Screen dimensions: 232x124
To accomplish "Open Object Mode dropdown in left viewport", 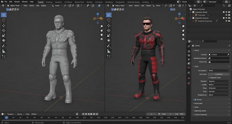I will pos(14,5).
